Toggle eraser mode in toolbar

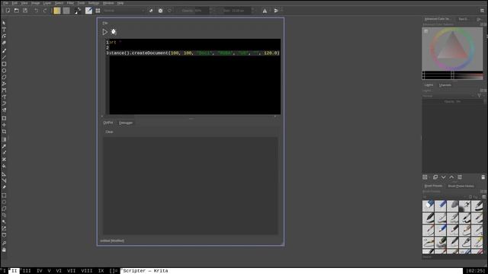(151, 11)
